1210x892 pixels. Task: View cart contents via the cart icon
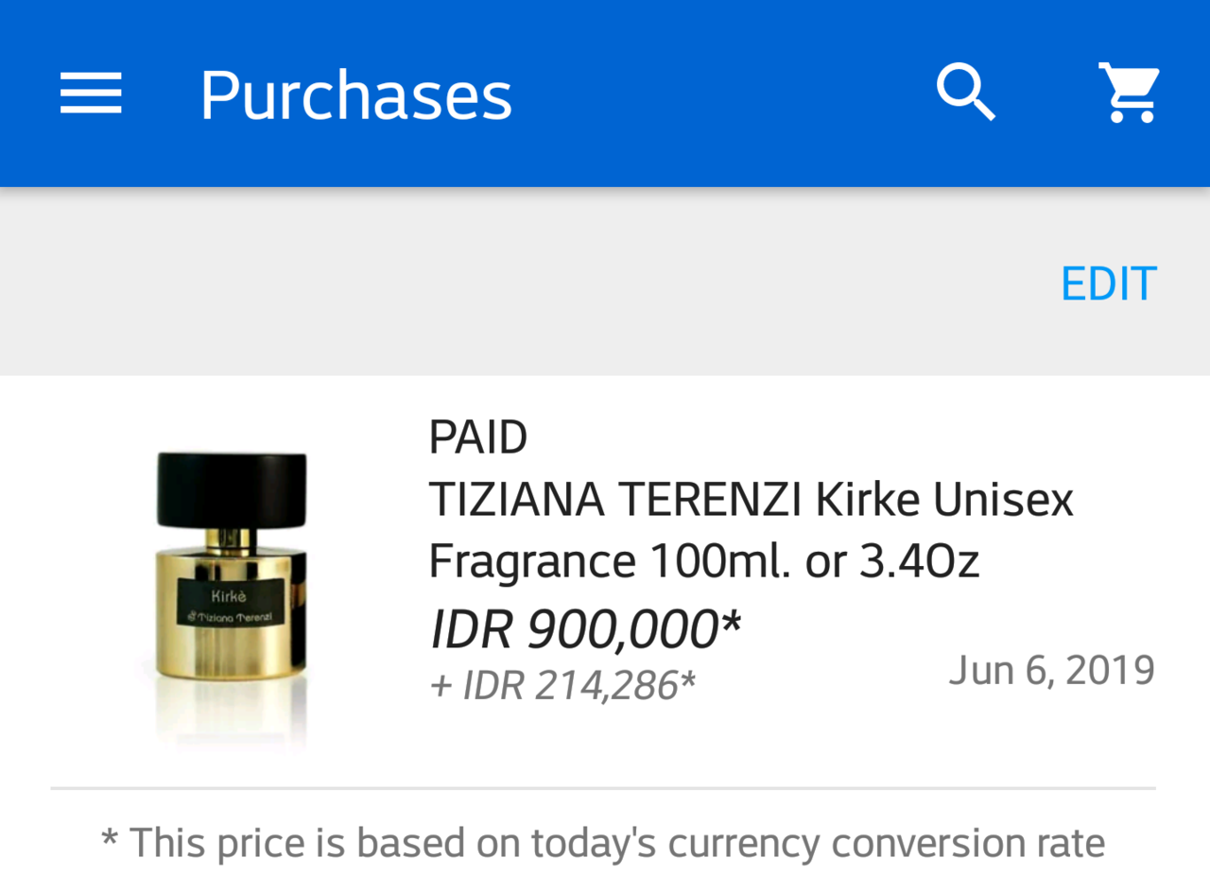point(1128,91)
